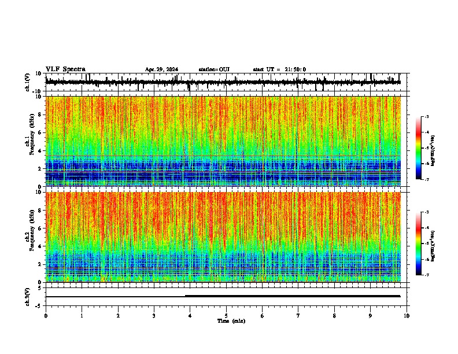Click the ch.1 color bar log(PSD) label
The image size is (458, 354).
coord(433,151)
